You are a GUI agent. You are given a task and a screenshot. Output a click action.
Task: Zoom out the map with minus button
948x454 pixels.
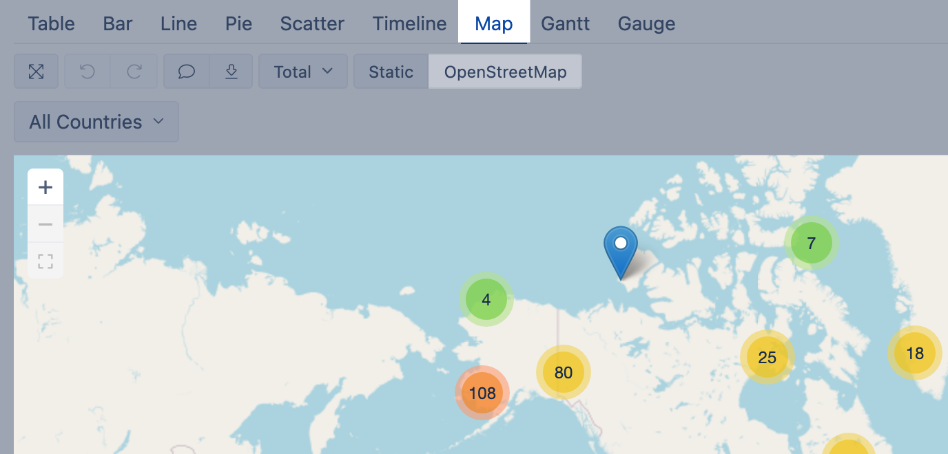pyautogui.click(x=45, y=224)
